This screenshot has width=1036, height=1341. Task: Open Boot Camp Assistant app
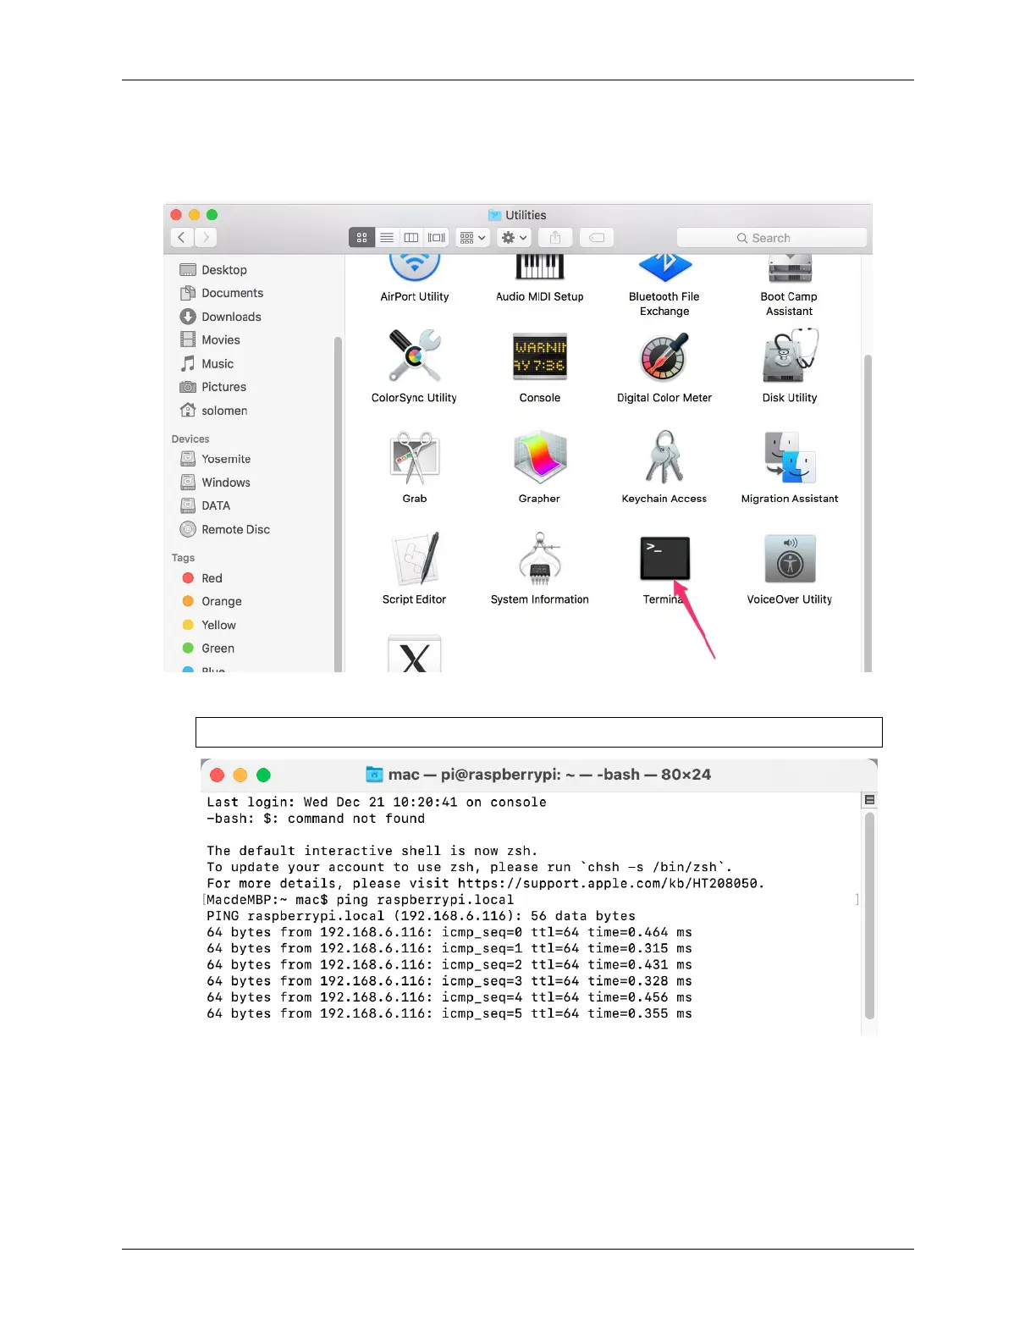[790, 268]
